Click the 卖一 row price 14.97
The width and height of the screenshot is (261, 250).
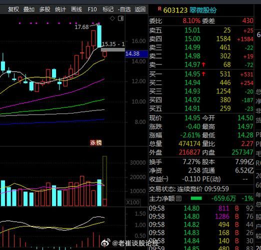192,64
